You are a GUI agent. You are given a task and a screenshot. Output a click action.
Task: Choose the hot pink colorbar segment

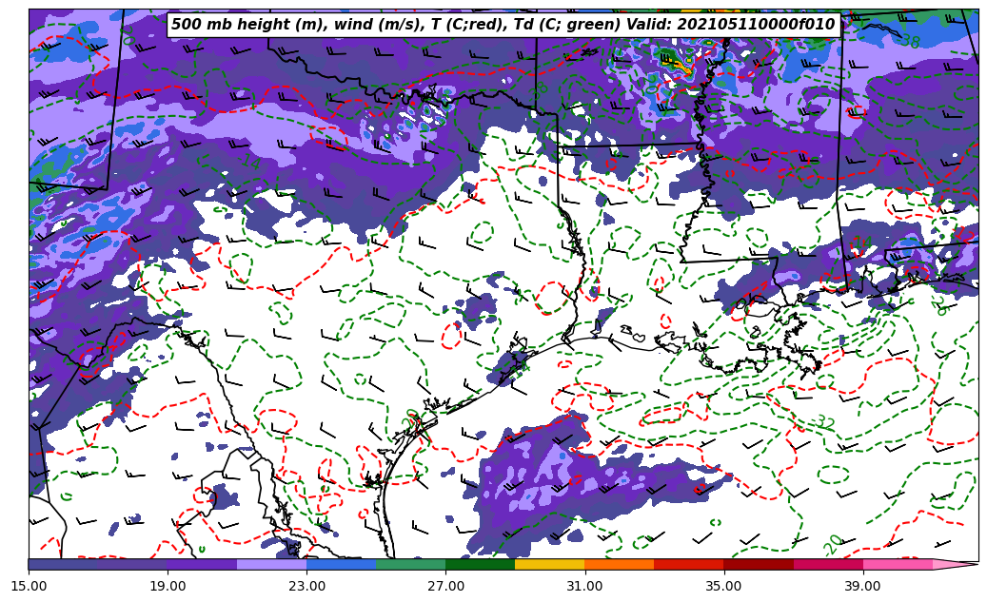tap(897, 564)
